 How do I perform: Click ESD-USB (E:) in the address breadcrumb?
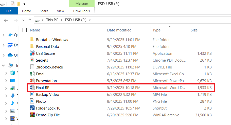point(76,20)
